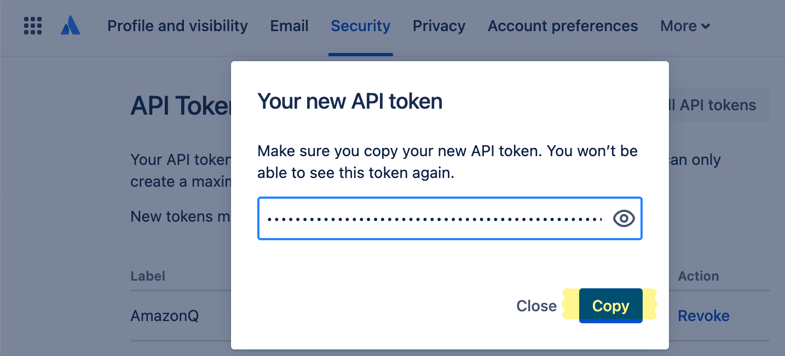Click the Action column header
Image resolution: width=785 pixels, height=356 pixels.
click(x=699, y=276)
